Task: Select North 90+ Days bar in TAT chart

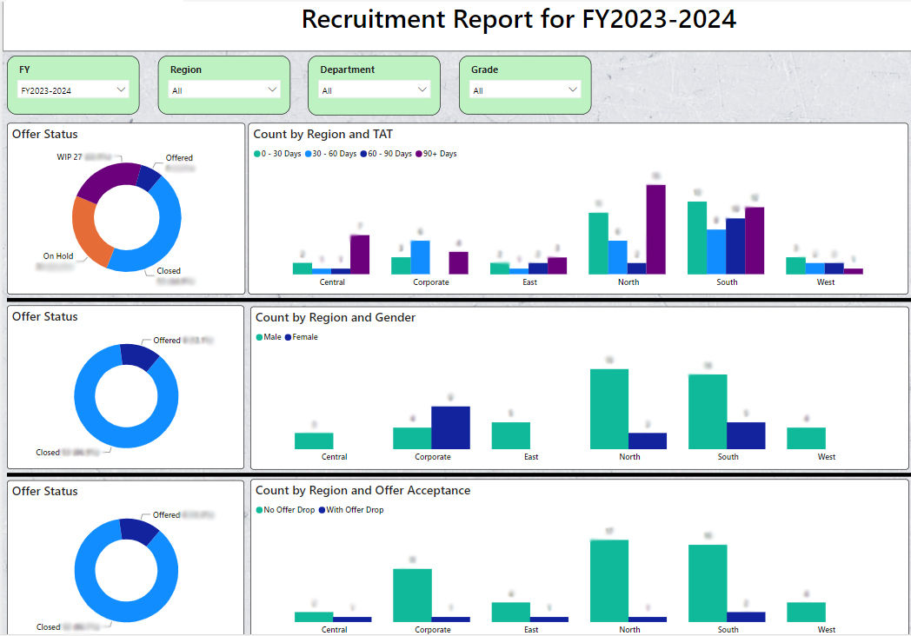Action: pos(656,229)
